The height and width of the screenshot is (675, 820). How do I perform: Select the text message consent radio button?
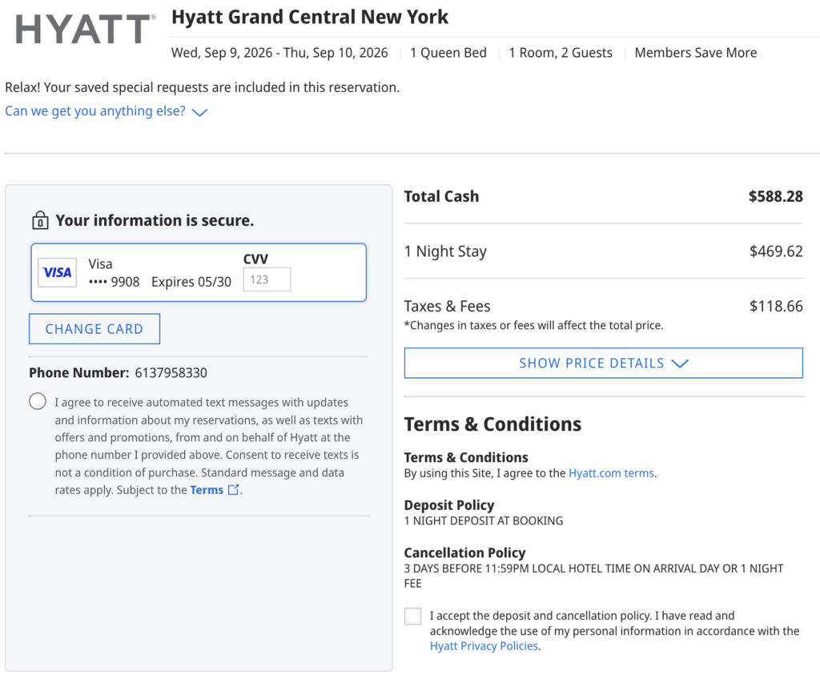point(38,401)
